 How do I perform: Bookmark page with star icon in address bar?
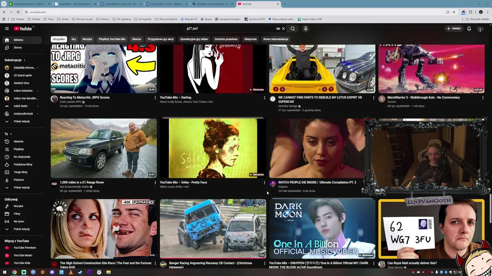pos(454,12)
